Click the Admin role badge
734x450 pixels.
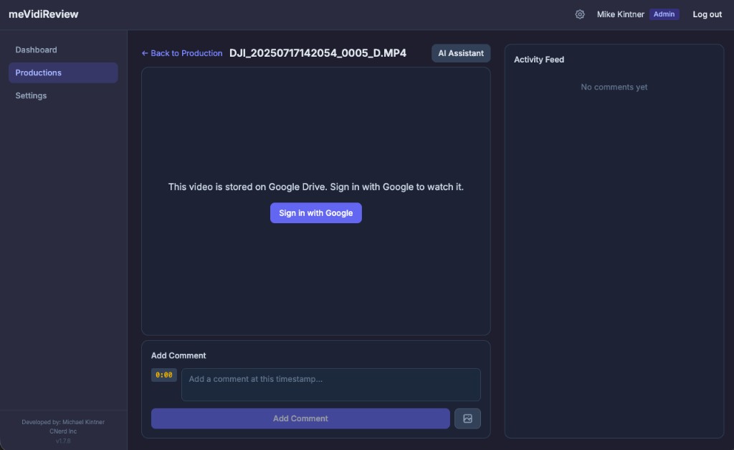664,14
